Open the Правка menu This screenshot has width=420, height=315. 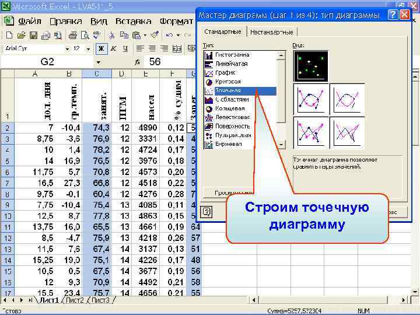[x=66, y=21]
